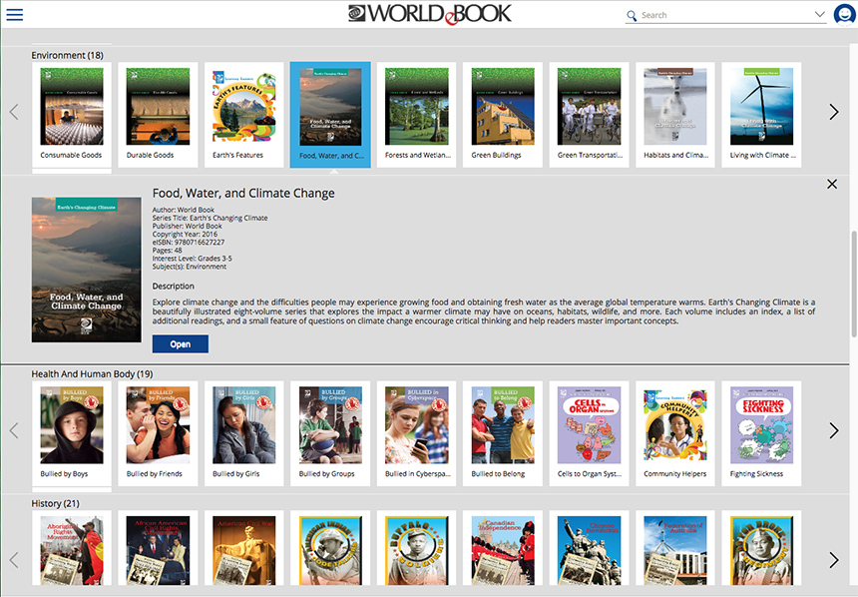This screenshot has height=597, width=858.
Task: Show next Health And Human Body books
Action: [833, 430]
